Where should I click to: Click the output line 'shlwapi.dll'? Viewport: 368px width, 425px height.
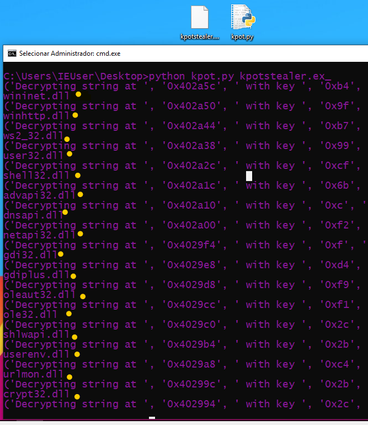tap(36, 334)
